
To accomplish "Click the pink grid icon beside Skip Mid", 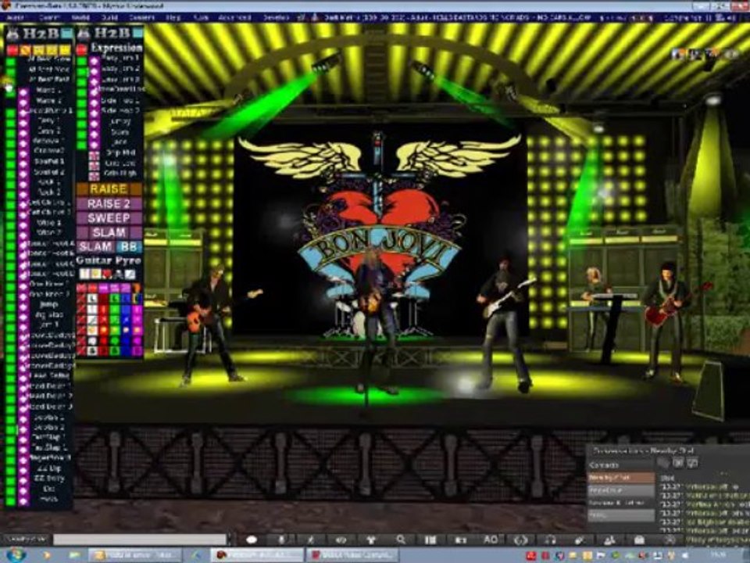I will coord(95,154).
